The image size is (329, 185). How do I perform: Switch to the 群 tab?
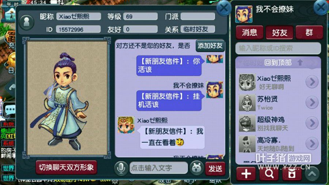point(309,33)
